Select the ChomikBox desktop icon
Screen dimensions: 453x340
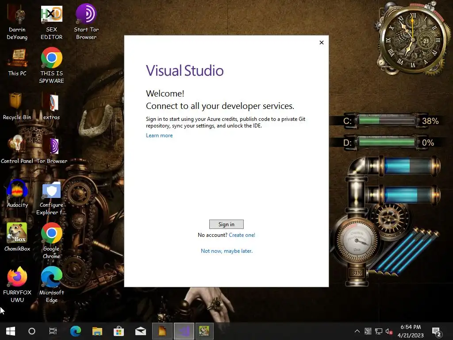pyautogui.click(x=17, y=237)
